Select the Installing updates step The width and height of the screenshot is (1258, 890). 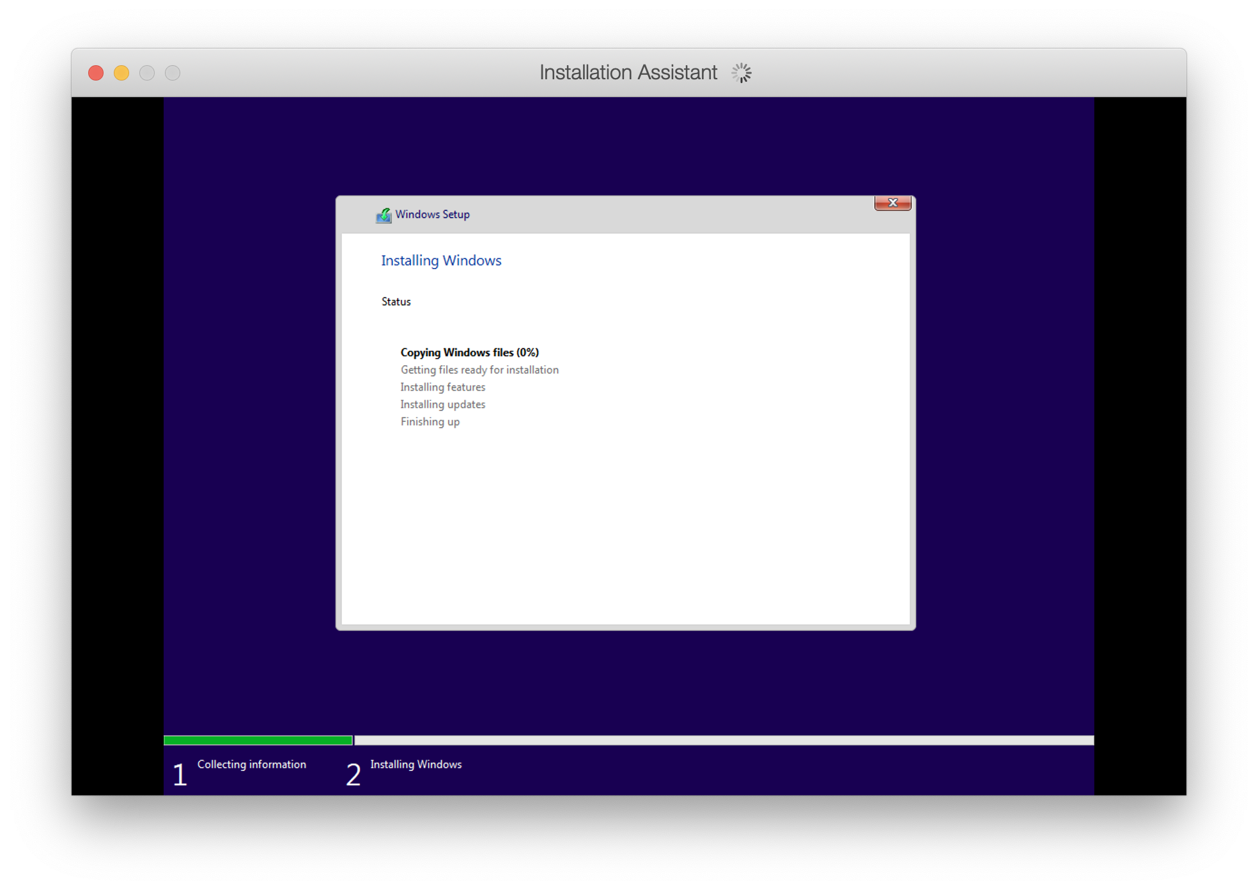click(x=442, y=404)
